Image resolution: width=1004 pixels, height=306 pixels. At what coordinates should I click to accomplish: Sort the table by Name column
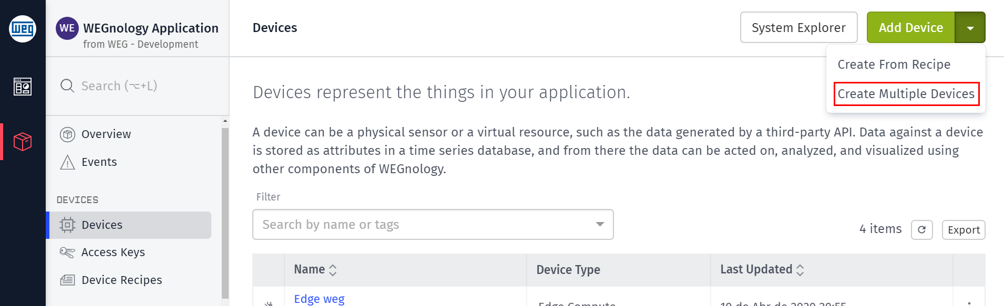coord(315,270)
